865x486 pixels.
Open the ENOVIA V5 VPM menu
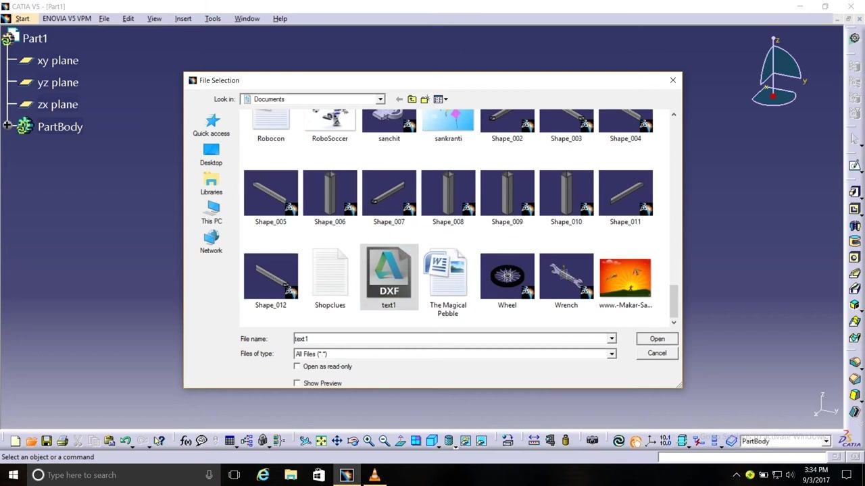click(67, 19)
